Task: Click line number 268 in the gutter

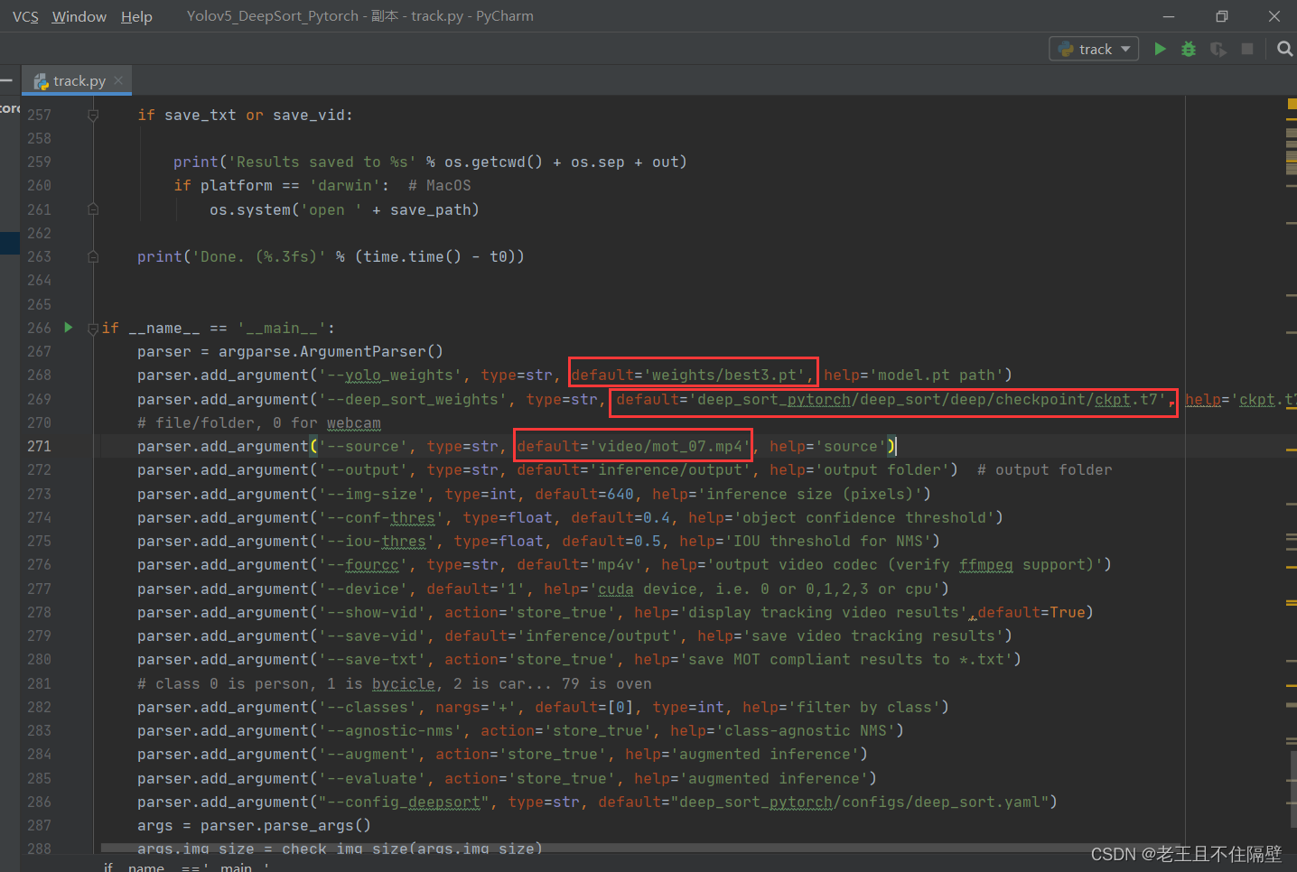Action: click(39, 375)
